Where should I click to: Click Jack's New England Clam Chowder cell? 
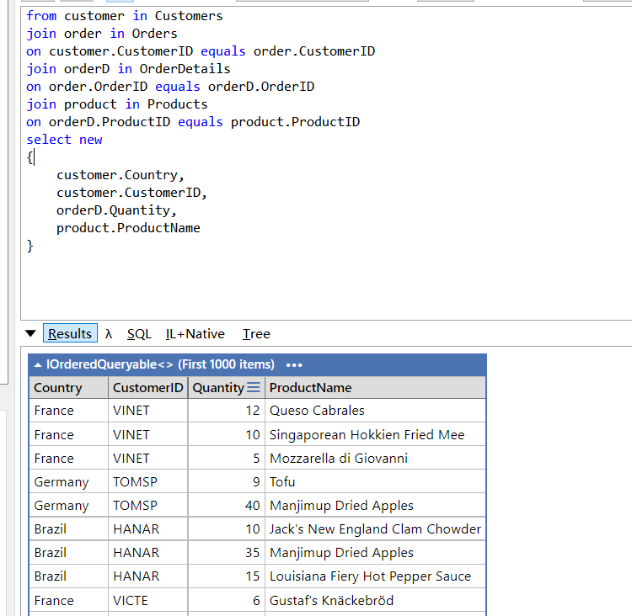(x=375, y=529)
